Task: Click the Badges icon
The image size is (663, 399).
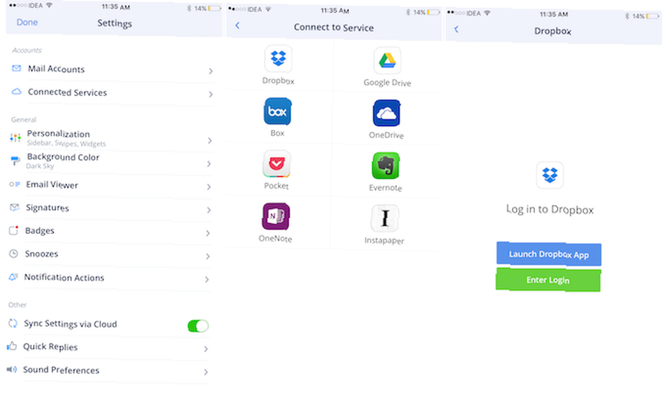Action: coord(13,231)
